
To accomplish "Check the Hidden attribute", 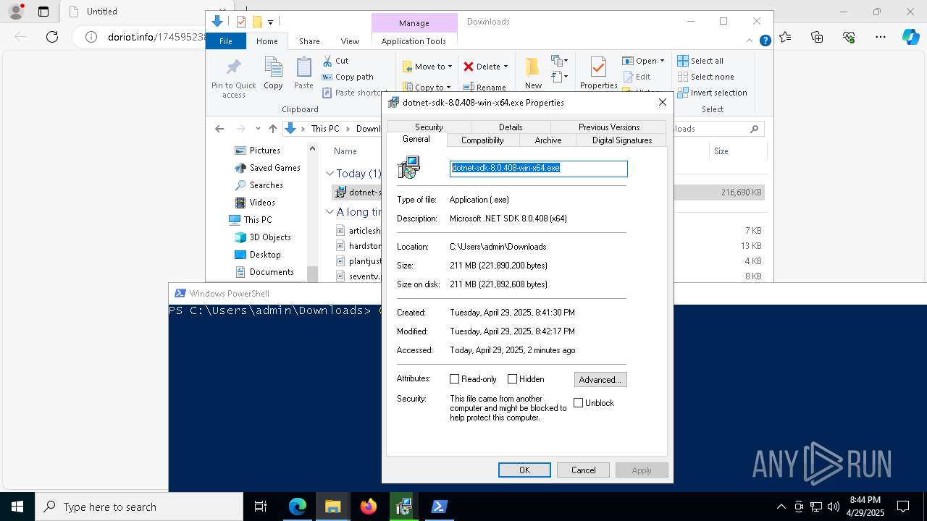I will click(x=513, y=379).
